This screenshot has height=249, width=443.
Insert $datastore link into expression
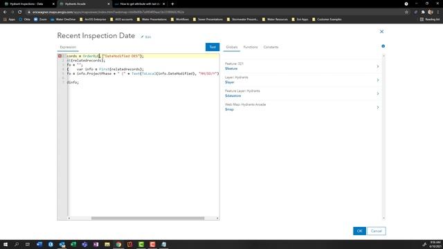tap(233, 95)
